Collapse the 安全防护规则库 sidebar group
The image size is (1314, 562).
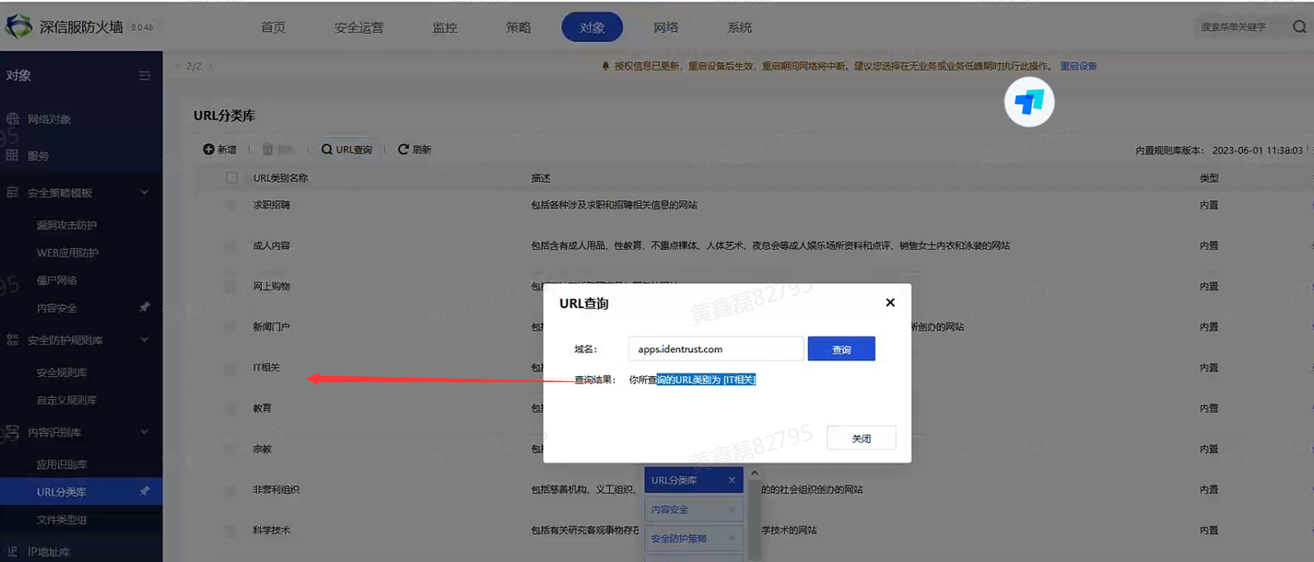tap(145, 340)
